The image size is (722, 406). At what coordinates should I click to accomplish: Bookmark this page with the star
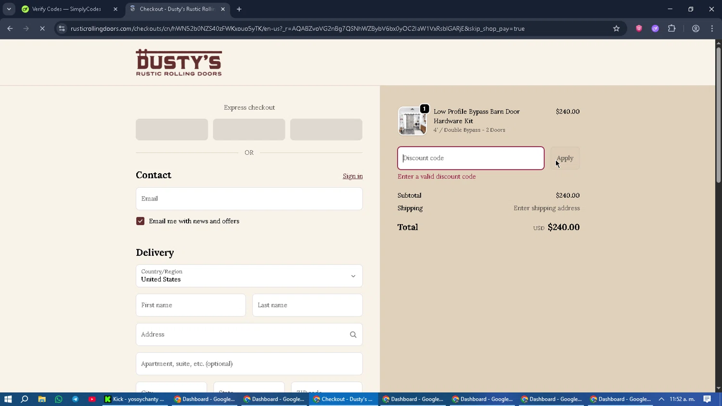(x=616, y=28)
